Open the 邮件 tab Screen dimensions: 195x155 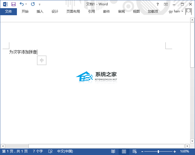tap(107, 12)
